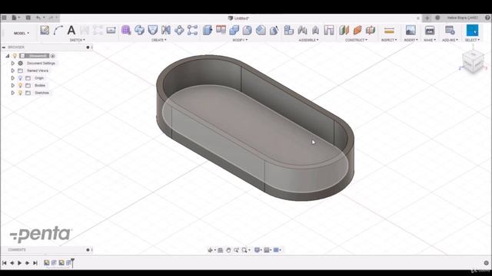Toggle Sketches folder visibility bulb
The image size is (492, 276).
pyautogui.click(x=21, y=93)
